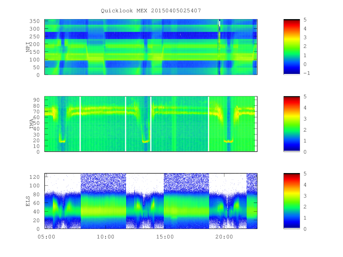This screenshot has height=257, width=343.
Task: Click the 05:00 time tick label
Action: [x=46, y=237]
